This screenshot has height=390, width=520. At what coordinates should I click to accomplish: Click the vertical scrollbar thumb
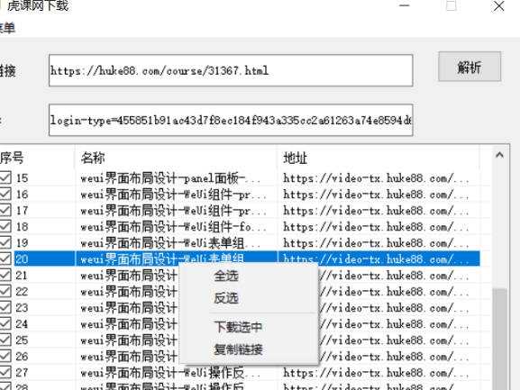(x=499, y=339)
